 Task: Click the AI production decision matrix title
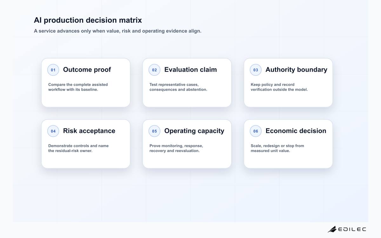(x=88, y=20)
